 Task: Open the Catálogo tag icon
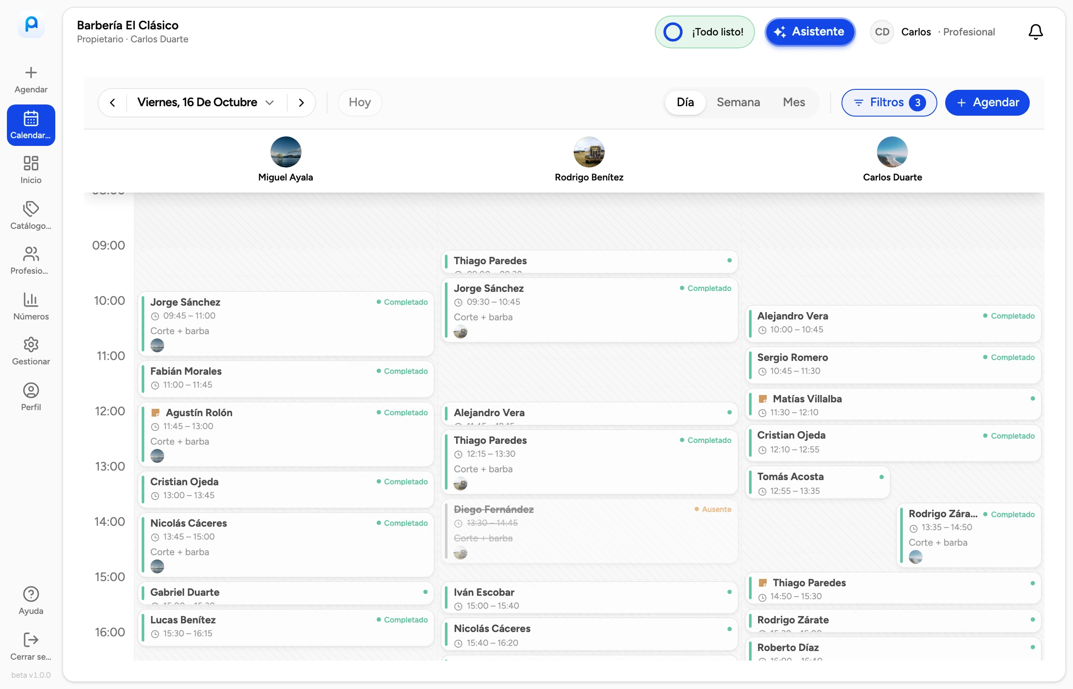(31, 209)
